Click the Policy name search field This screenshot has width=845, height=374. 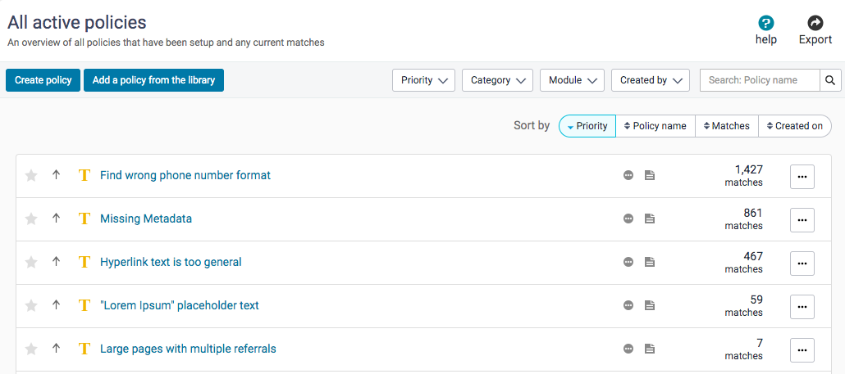tap(760, 80)
